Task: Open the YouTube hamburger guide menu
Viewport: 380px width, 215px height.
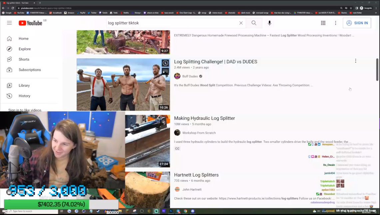Action: (x=9, y=23)
